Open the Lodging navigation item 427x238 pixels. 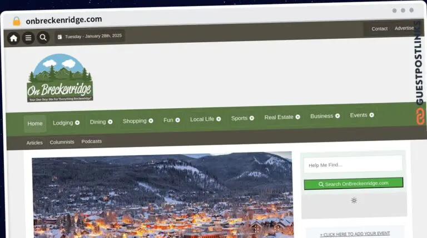(63, 123)
